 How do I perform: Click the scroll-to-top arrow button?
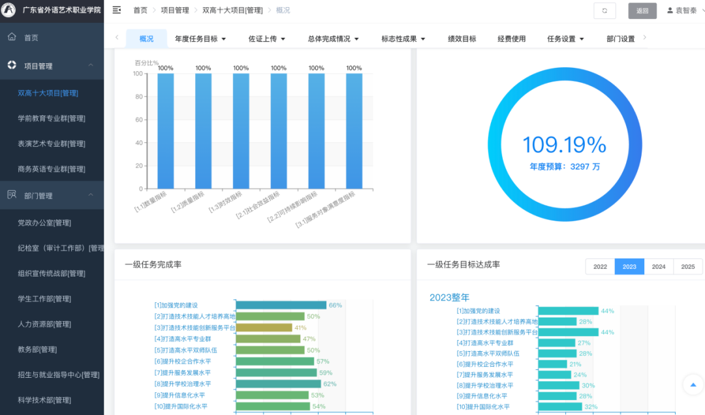(691, 385)
